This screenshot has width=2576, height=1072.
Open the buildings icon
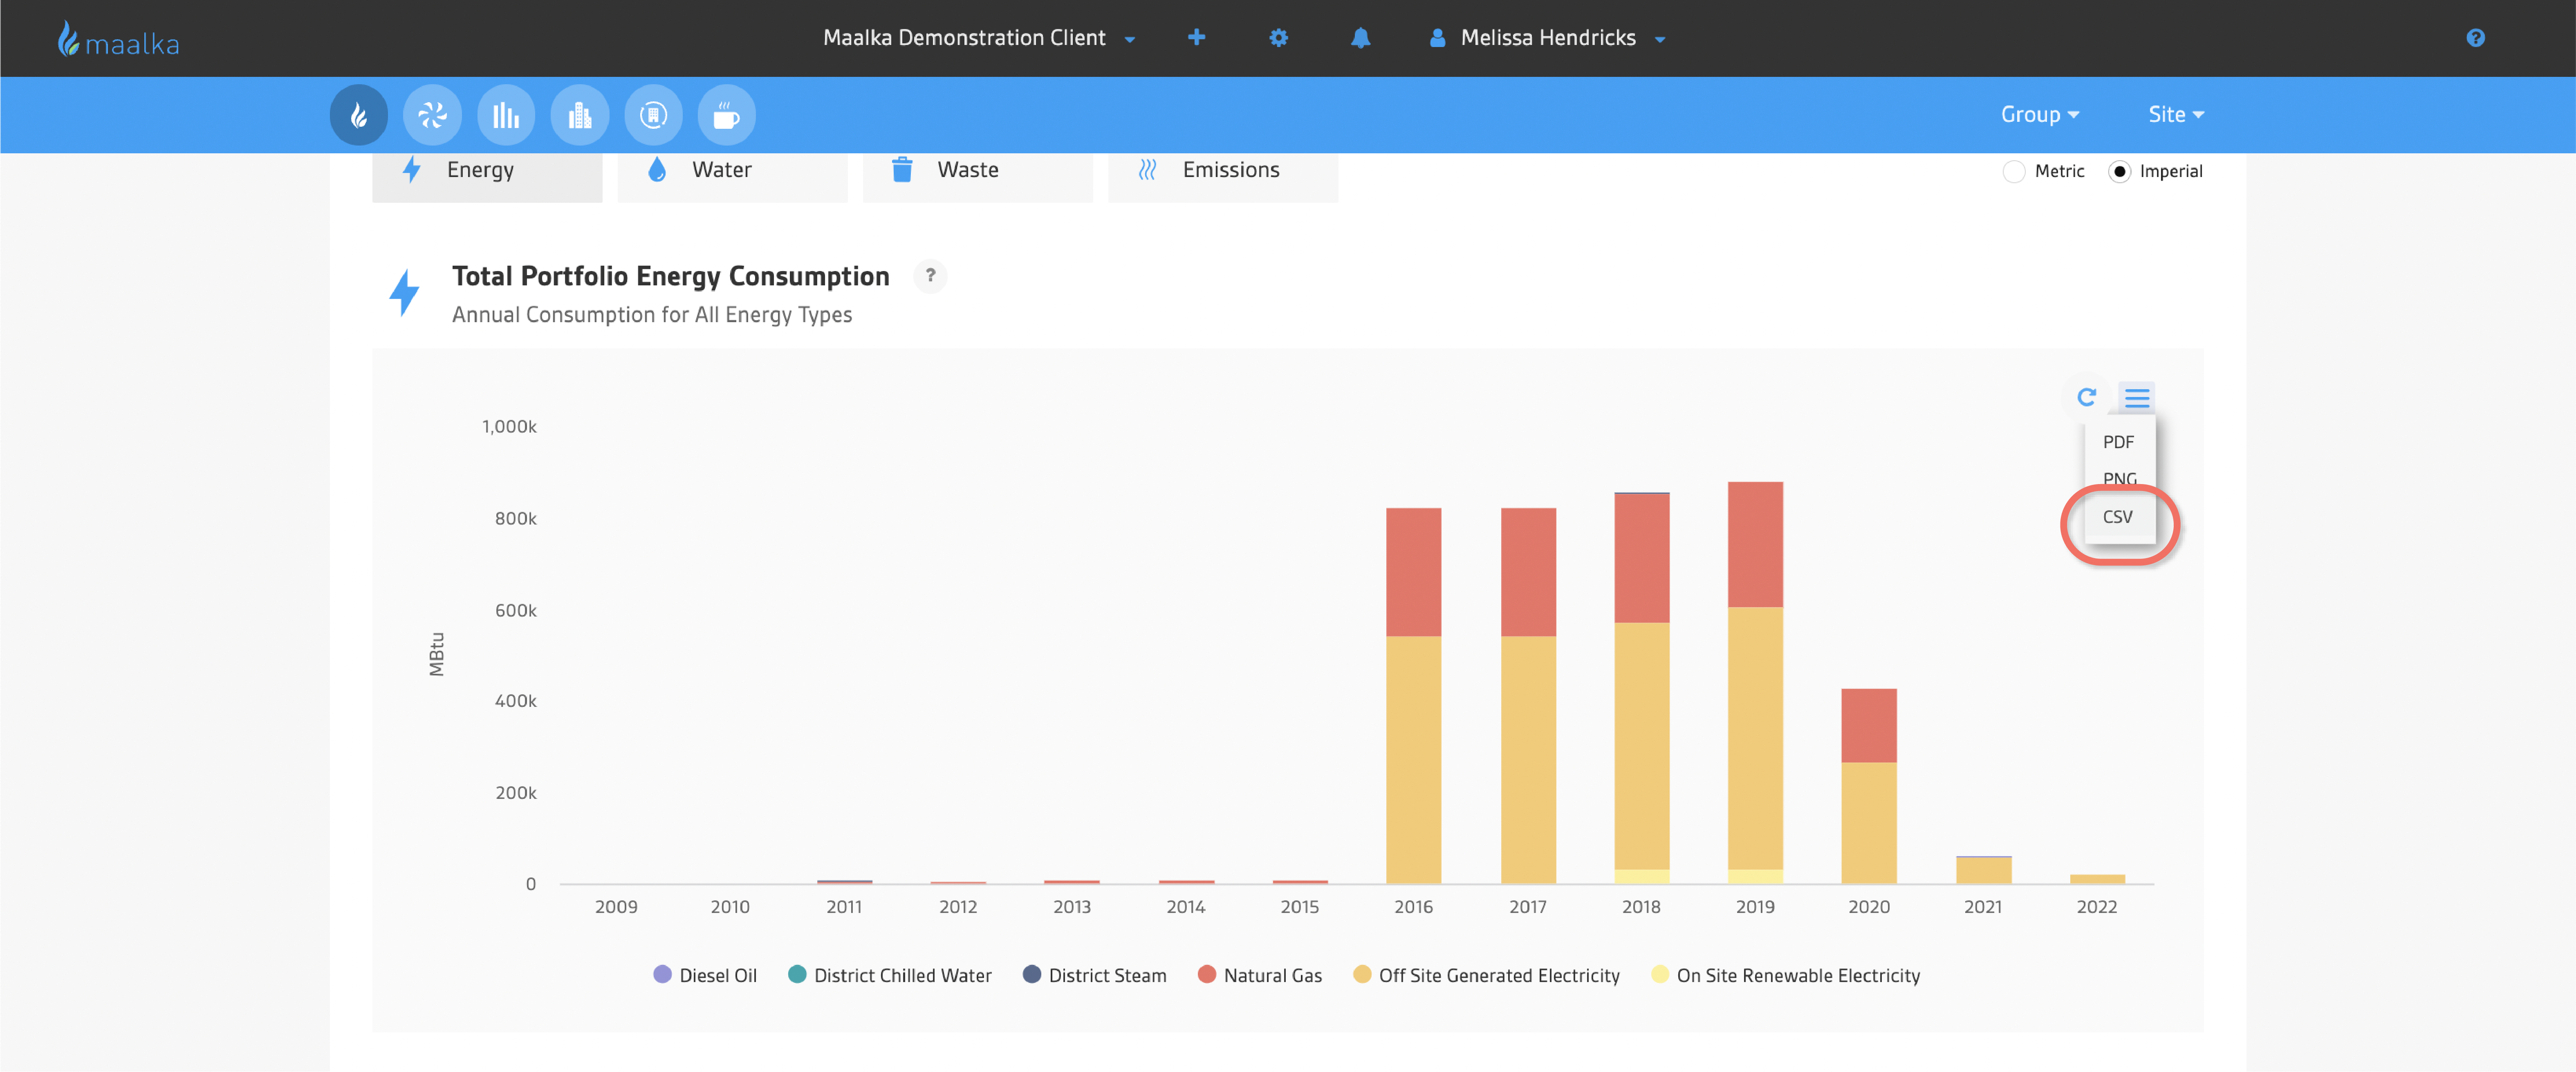(580, 115)
